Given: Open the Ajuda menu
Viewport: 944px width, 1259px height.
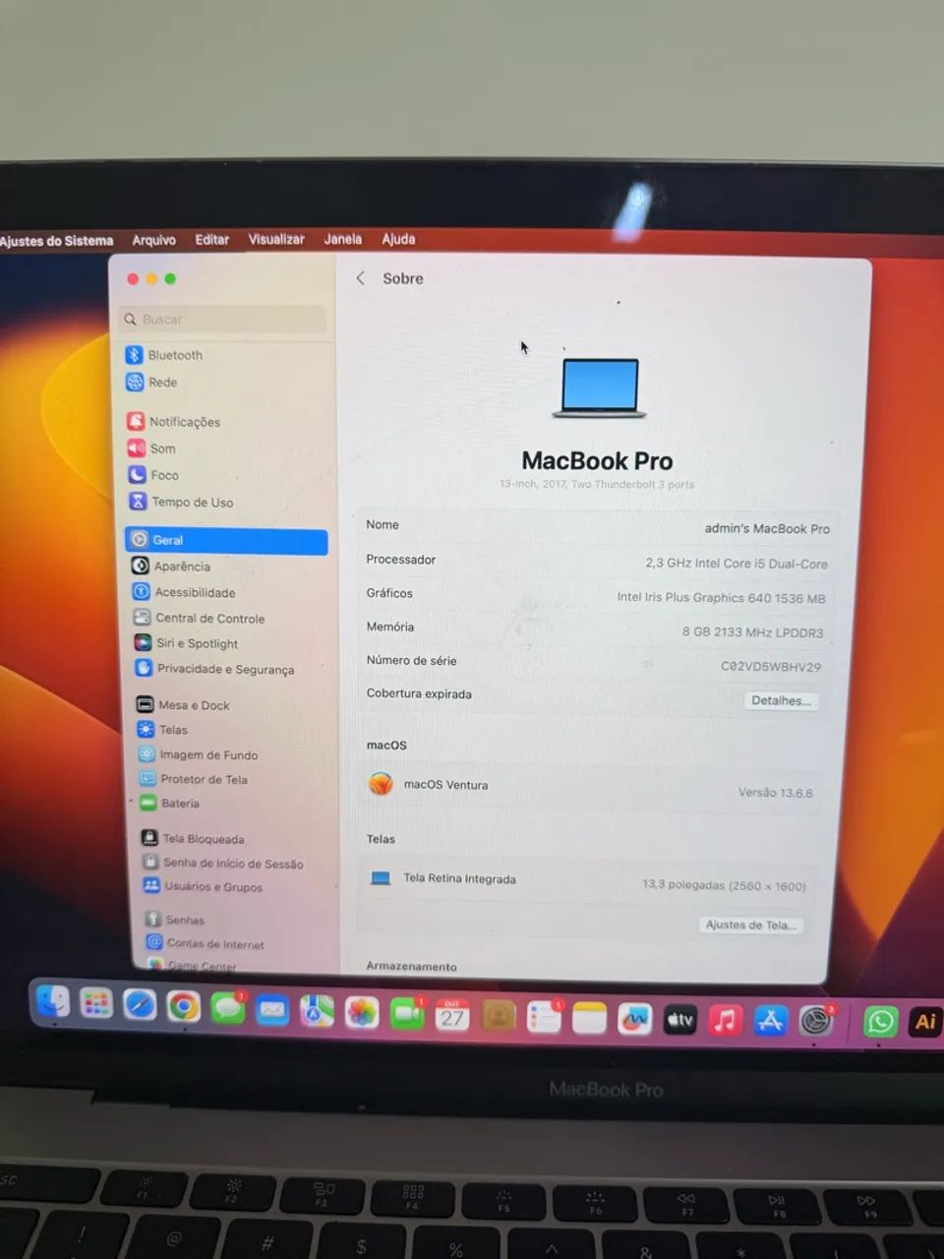Looking at the screenshot, I should [x=398, y=239].
